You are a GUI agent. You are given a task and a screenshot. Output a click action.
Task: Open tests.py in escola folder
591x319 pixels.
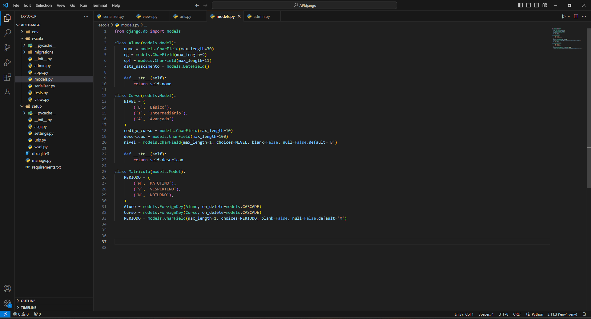(x=41, y=93)
